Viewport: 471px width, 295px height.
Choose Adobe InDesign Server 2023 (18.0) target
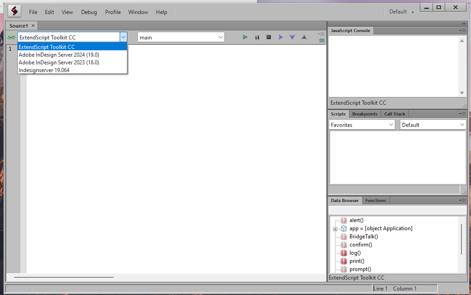click(72, 63)
